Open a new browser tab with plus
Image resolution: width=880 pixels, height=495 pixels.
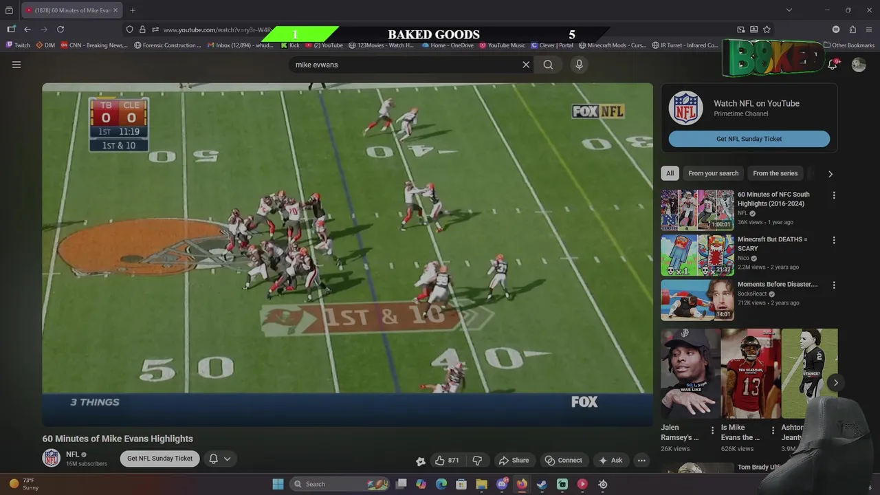(x=133, y=10)
